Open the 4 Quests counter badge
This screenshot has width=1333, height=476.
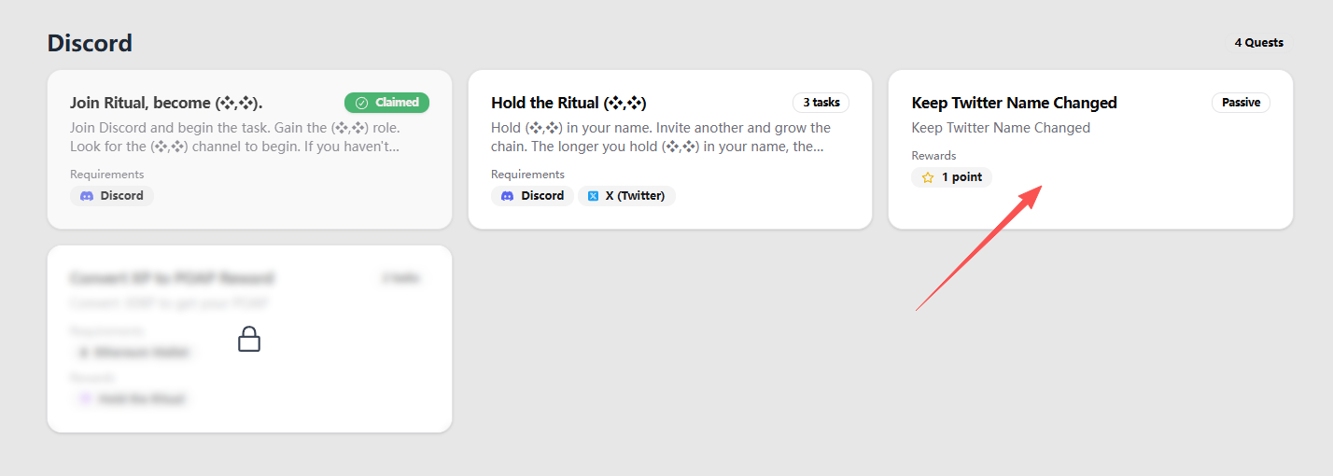[x=1258, y=42]
